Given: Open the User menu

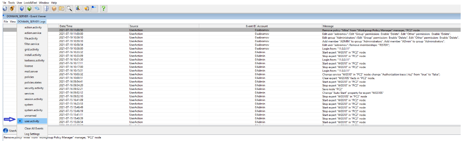Looking at the screenshot, I should (19, 2).
